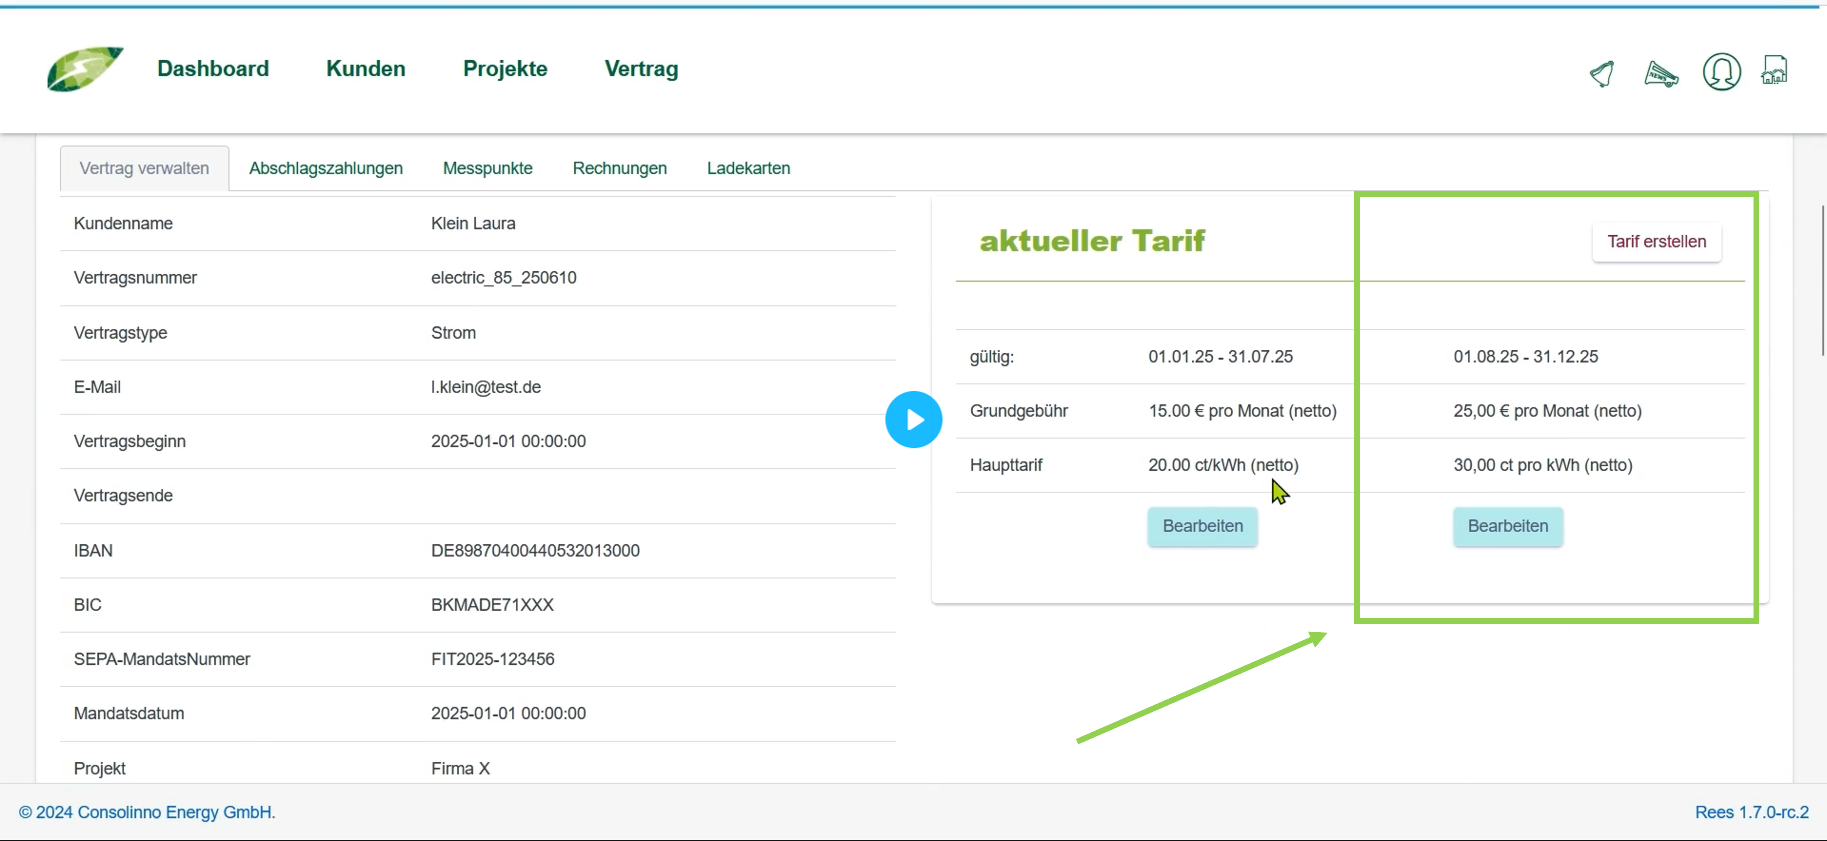Screen dimensions: 1827x841
Task: Click Bearbeiten for the 01.08.25 tariff
Action: [x=1507, y=527]
